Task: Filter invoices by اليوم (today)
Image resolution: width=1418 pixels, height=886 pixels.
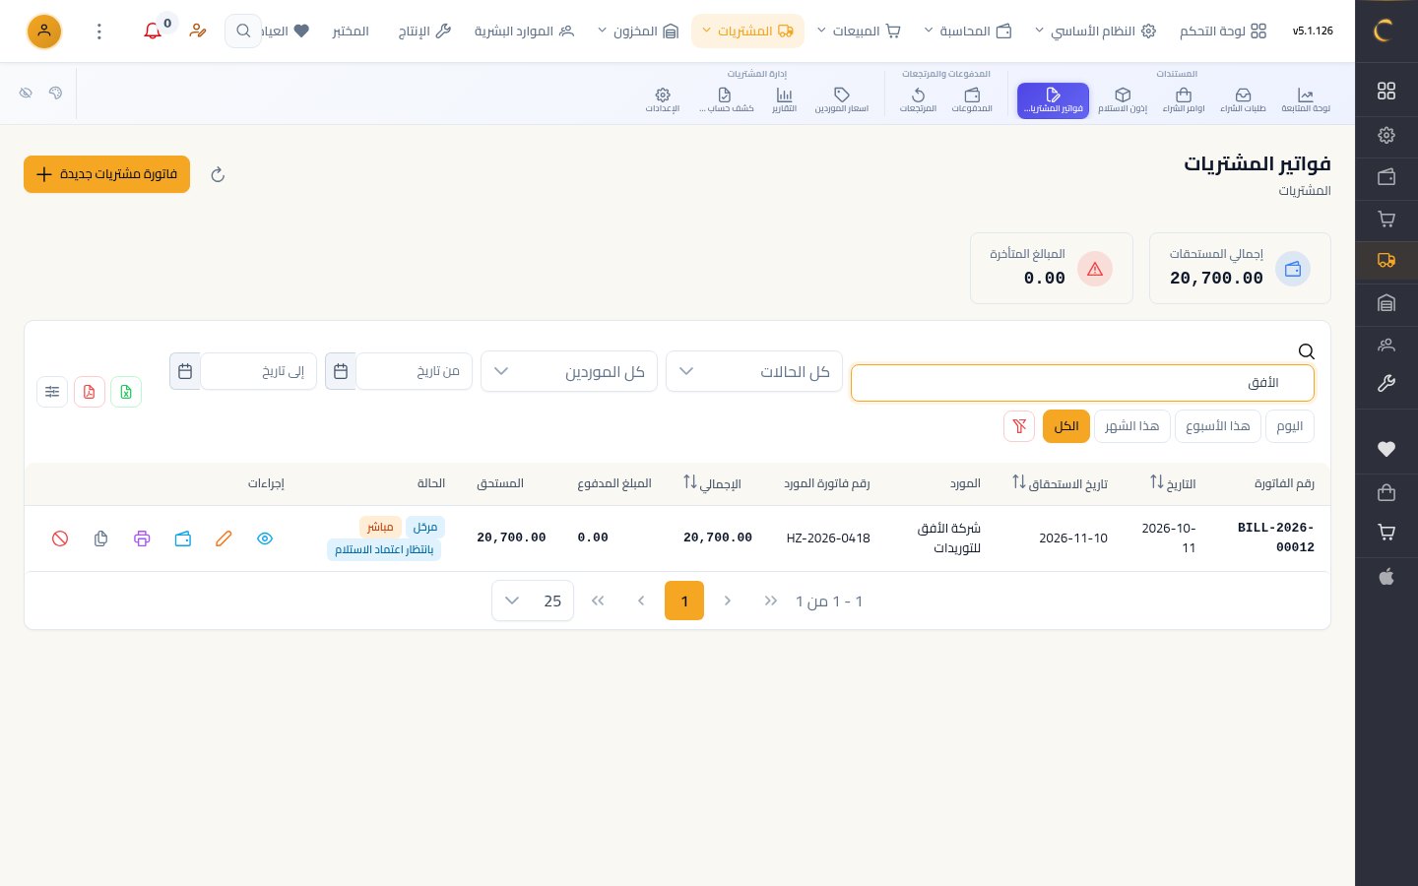Action: pyautogui.click(x=1289, y=426)
